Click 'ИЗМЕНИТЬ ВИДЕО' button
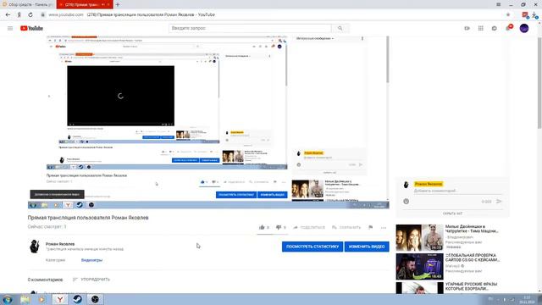The height and width of the screenshot is (305, 542). click(x=367, y=247)
